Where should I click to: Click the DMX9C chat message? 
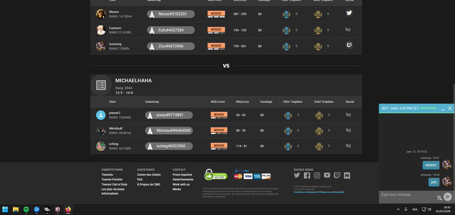coord(431,165)
